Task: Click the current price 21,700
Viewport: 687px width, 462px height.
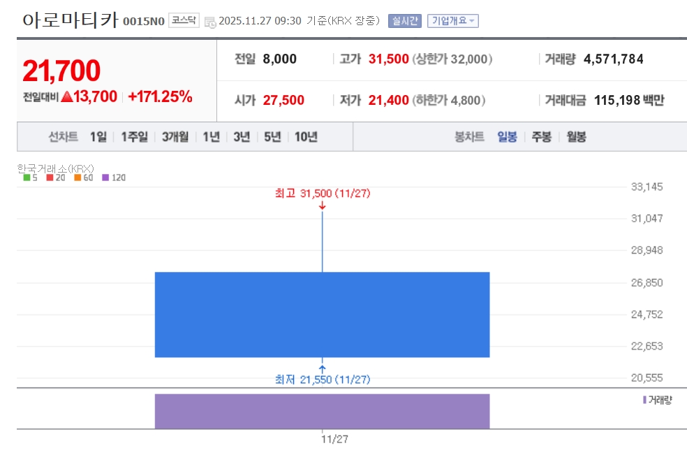Action: coord(61,71)
